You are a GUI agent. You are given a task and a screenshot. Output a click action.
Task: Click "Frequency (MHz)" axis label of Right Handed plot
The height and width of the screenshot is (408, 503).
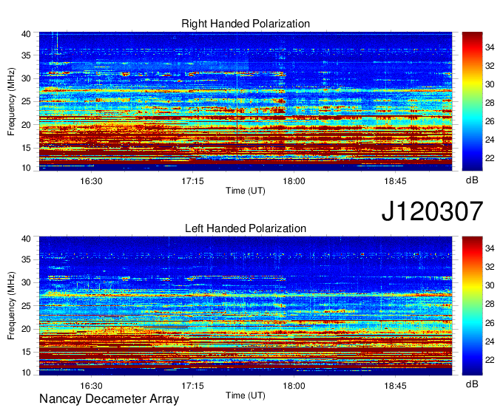(x=11, y=101)
